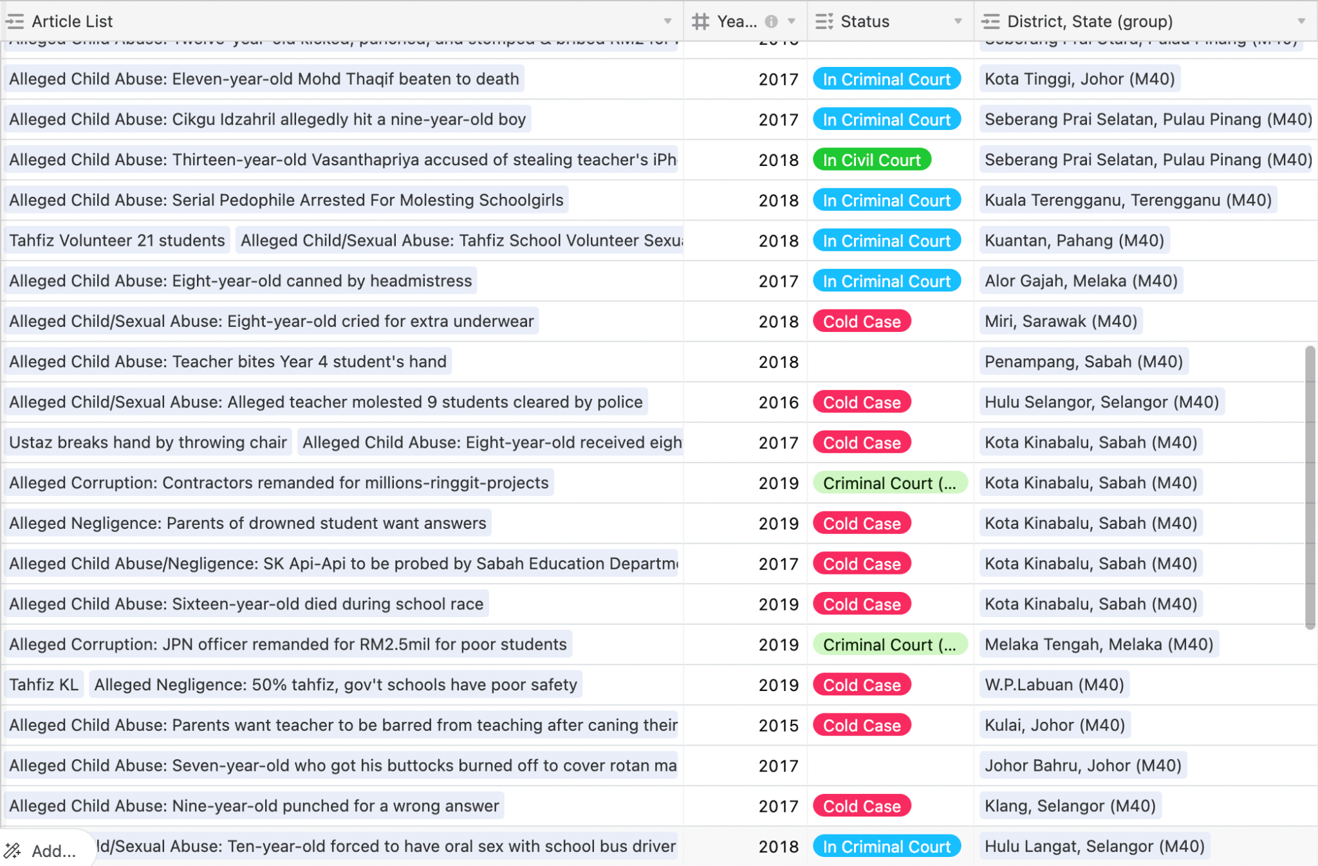1318x866 pixels.
Task: Click the green In Civil Court status tag
Action: pos(871,160)
